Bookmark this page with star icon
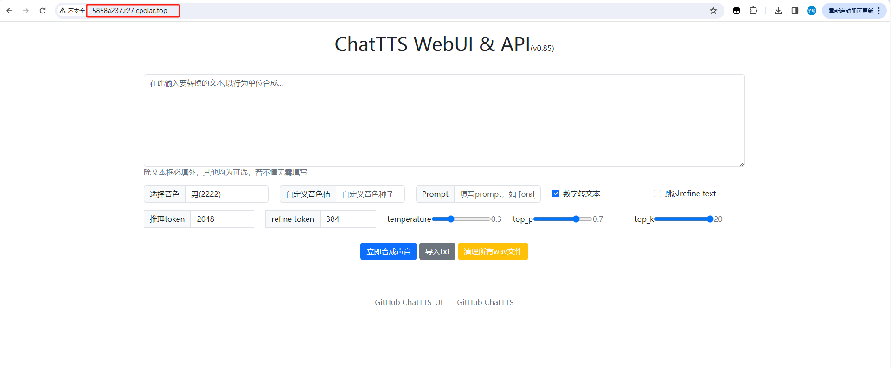 click(713, 11)
